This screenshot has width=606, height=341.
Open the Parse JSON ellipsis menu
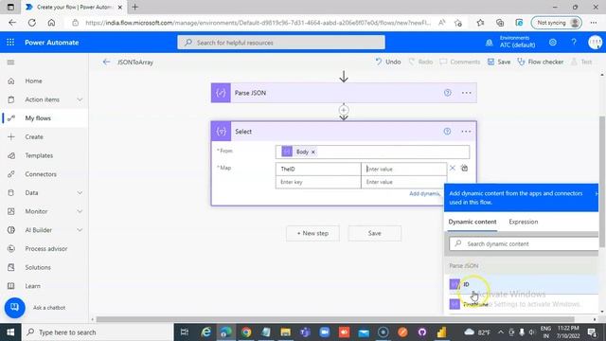click(467, 93)
